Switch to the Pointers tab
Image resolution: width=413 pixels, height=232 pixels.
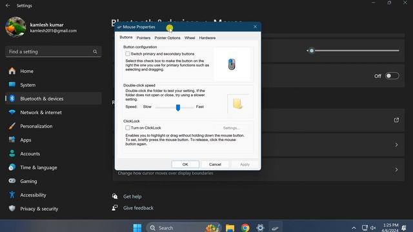(x=143, y=38)
